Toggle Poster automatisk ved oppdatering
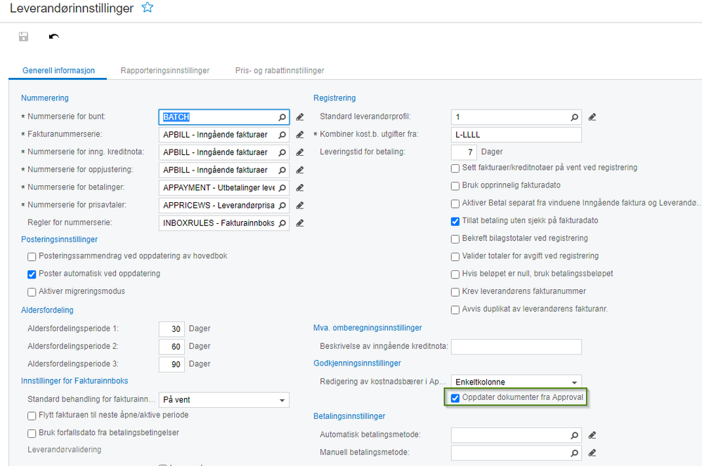Screen dimensions: 702x466 (32, 274)
